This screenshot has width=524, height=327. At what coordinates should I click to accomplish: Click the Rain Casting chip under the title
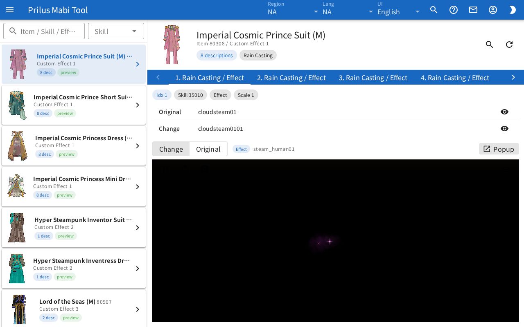point(258,55)
